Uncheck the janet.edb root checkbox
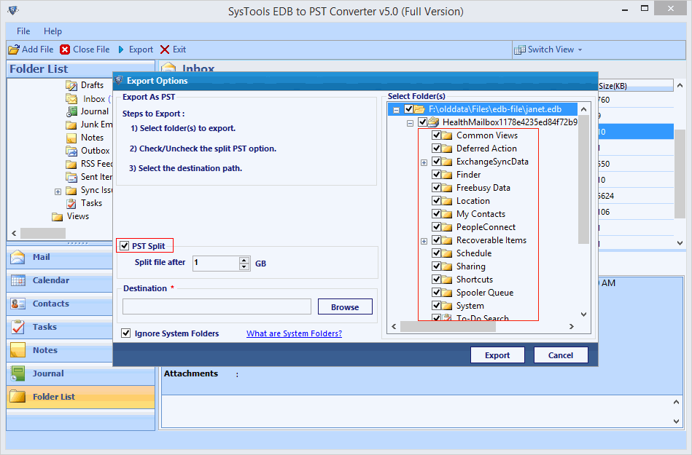 point(408,108)
